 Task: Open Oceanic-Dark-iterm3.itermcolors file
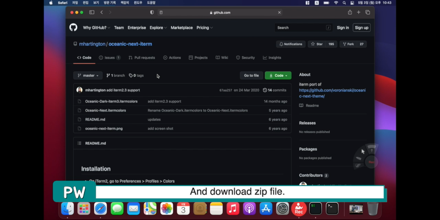click(111, 101)
